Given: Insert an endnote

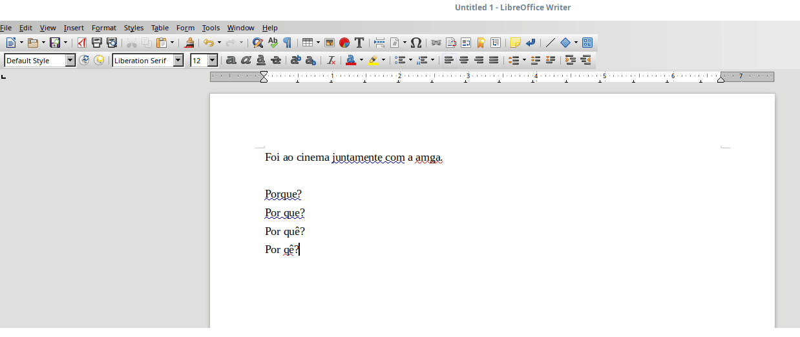Looking at the screenshot, I should click(466, 43).
